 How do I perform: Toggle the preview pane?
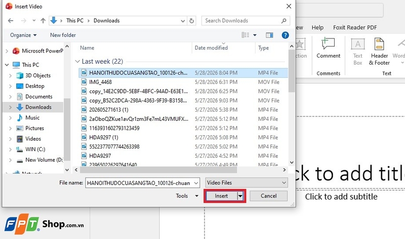pyautogui.click(x=269, y=35)
